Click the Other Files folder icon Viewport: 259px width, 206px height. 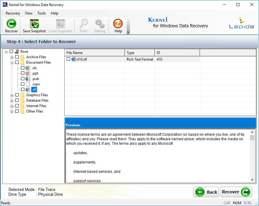[23, 111]
